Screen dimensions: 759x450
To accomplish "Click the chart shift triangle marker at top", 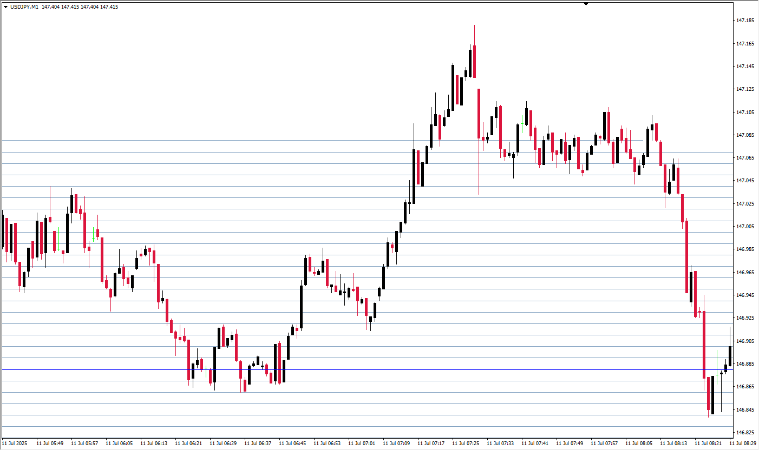I will coord(586,4).
